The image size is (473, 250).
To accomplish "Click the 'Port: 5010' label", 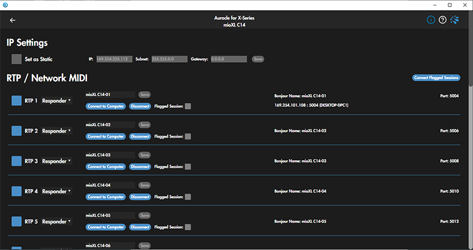I will (x=449, y=191).
